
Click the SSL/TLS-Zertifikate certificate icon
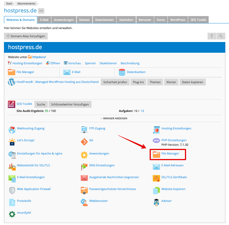pos(156,179)
